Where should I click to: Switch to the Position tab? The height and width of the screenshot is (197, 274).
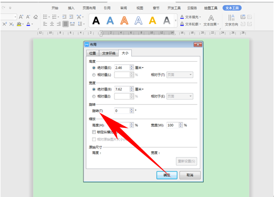93,53
